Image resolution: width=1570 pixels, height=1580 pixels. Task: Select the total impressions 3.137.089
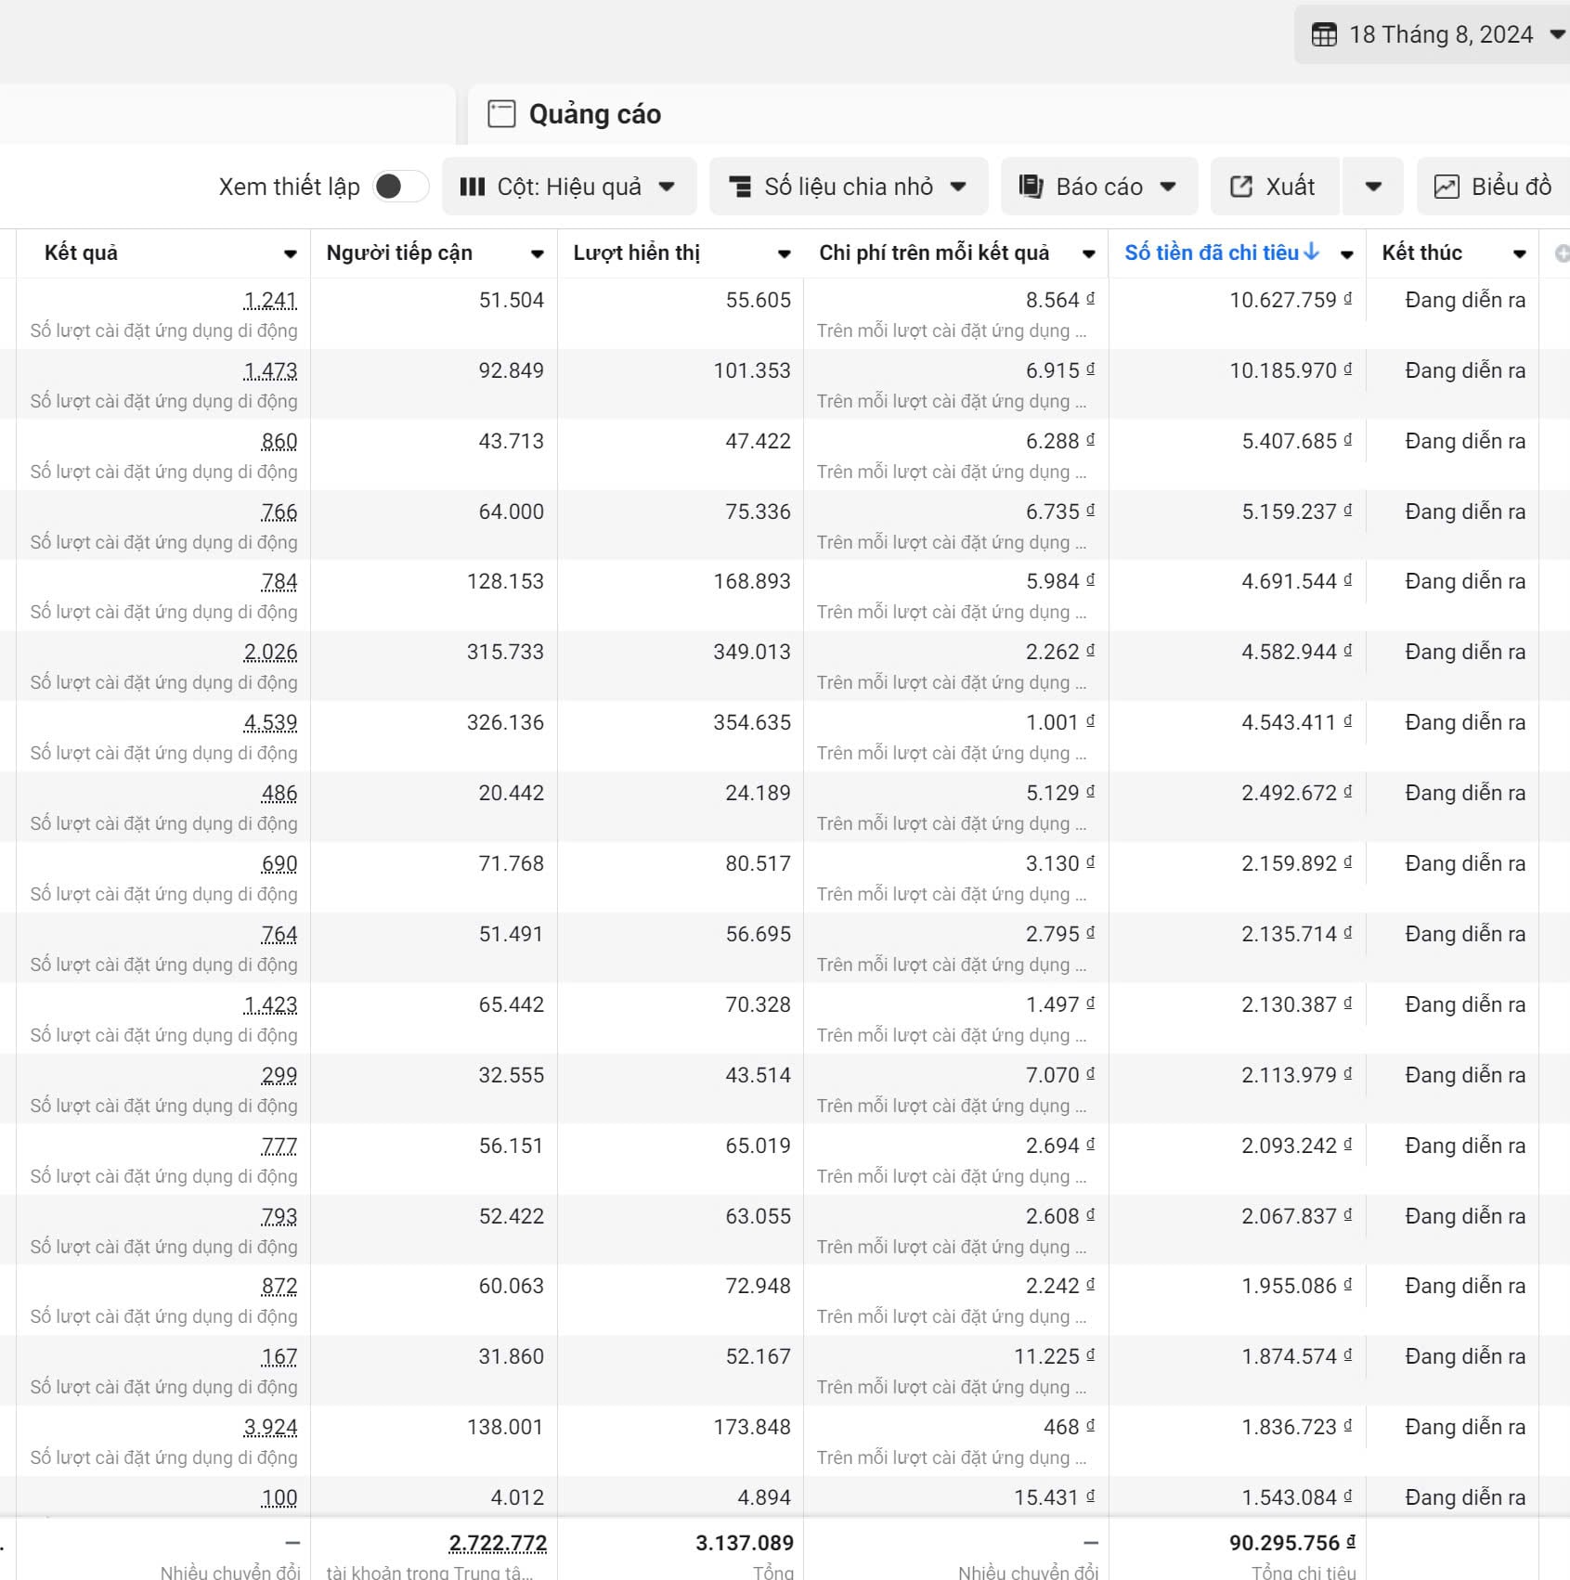tap(745, 1543)
